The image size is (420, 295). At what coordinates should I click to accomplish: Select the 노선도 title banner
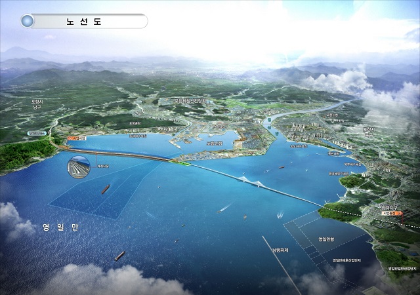pyautogui.click(x=87, y=21)
